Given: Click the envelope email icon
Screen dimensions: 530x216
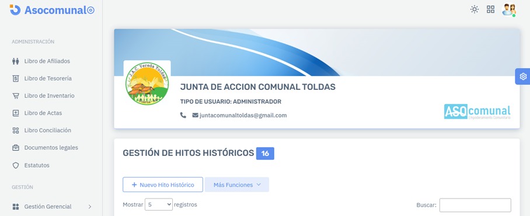Looking at the screenshot, I should coord(195,115).
